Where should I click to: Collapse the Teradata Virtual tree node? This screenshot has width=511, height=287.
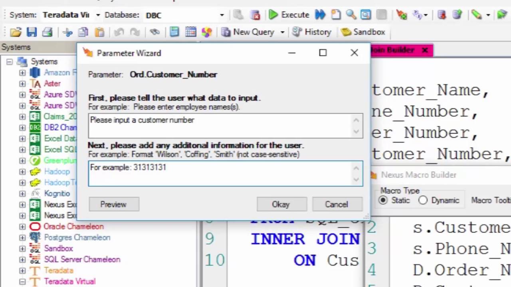[x=22, y=281]
